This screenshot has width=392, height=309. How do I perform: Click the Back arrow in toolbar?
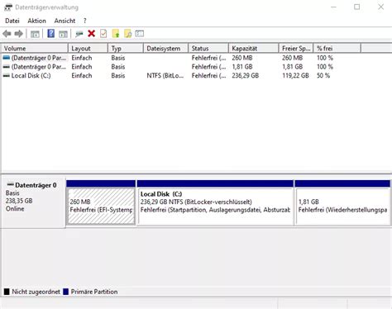point(7,34)
